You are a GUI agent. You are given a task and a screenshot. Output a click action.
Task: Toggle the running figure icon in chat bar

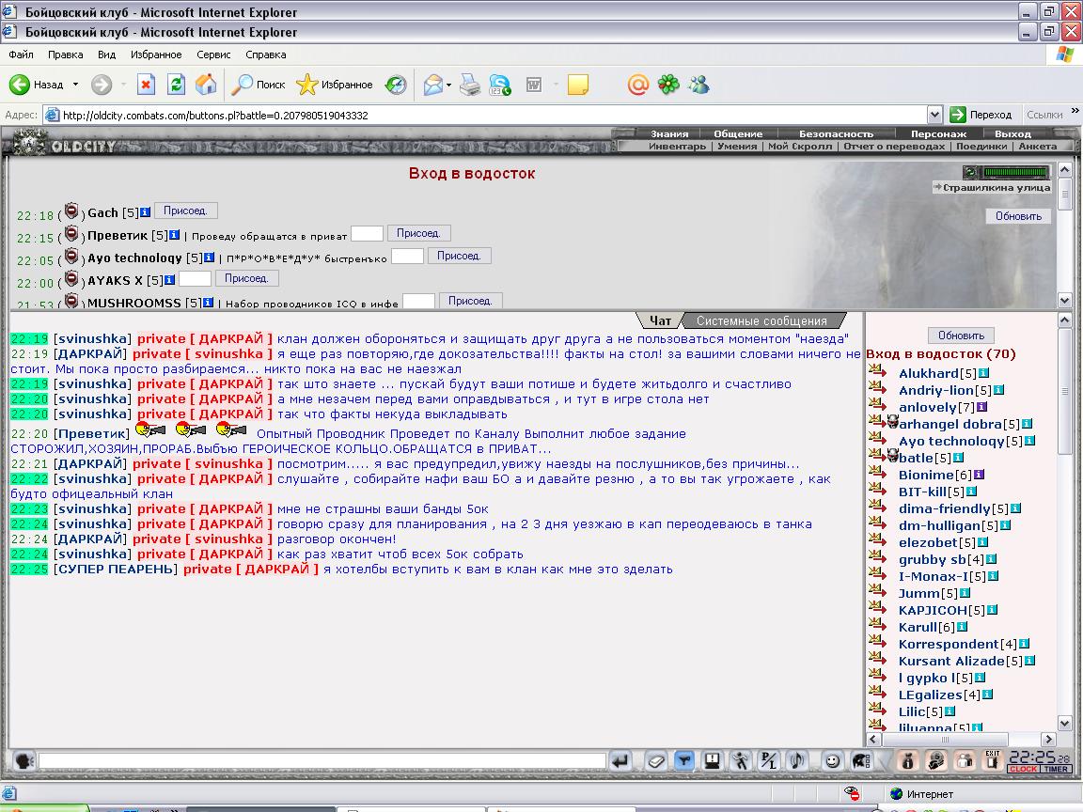[741, 761]
